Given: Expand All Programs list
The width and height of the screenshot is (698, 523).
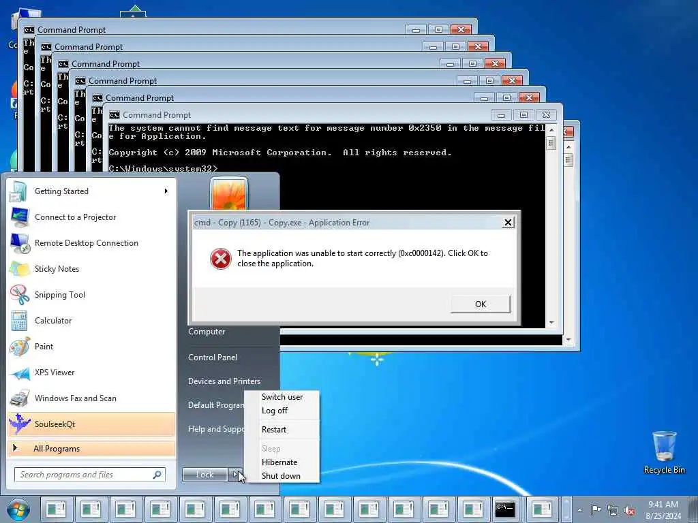Looking at the screenshot, I should (92, 448).
